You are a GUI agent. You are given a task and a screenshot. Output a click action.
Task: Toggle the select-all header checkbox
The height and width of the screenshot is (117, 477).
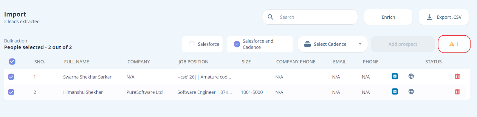point(12,61)
